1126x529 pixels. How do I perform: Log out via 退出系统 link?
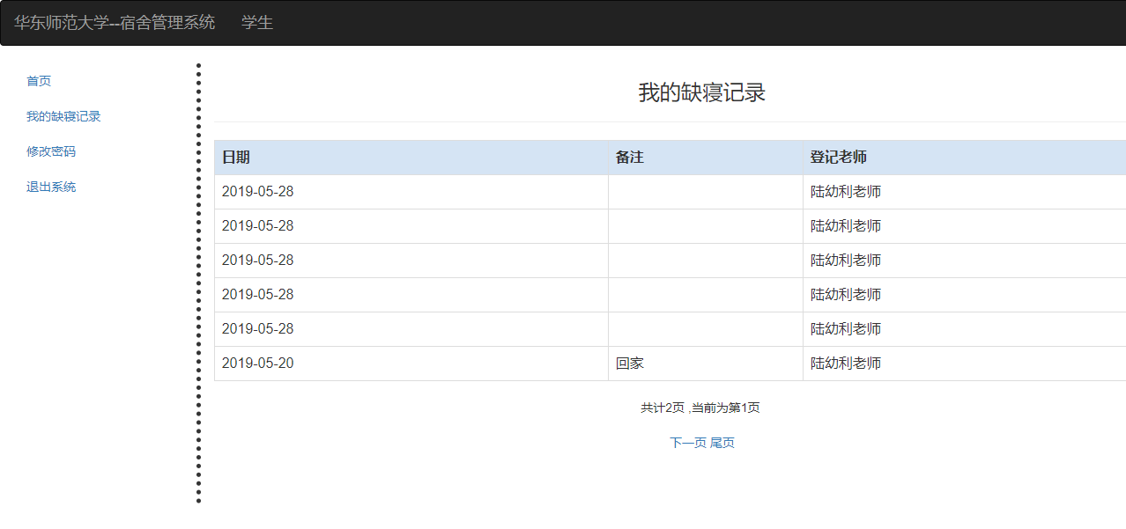point(51,187)
